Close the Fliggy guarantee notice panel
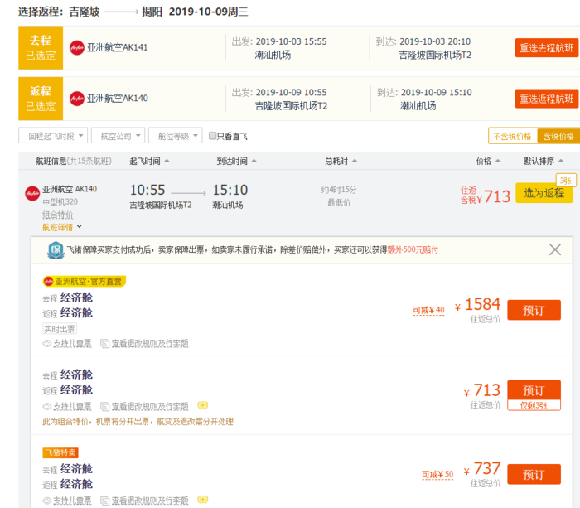The height and width of the screenshot is (508, 580). coord(555,249)
